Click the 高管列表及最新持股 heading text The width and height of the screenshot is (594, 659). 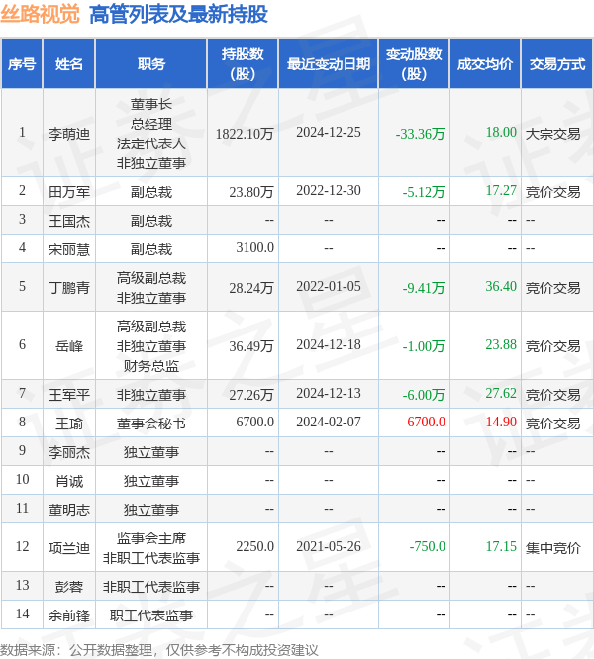point(178,14)
